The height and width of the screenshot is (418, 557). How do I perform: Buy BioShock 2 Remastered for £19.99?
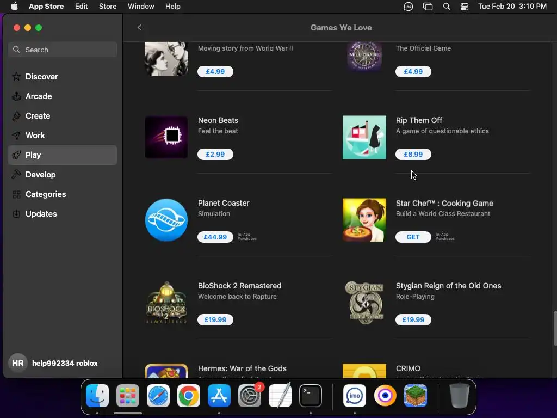[215, 320]
